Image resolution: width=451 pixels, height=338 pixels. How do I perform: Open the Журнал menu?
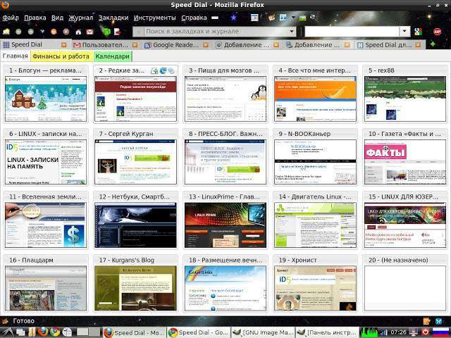coord(81,18)
